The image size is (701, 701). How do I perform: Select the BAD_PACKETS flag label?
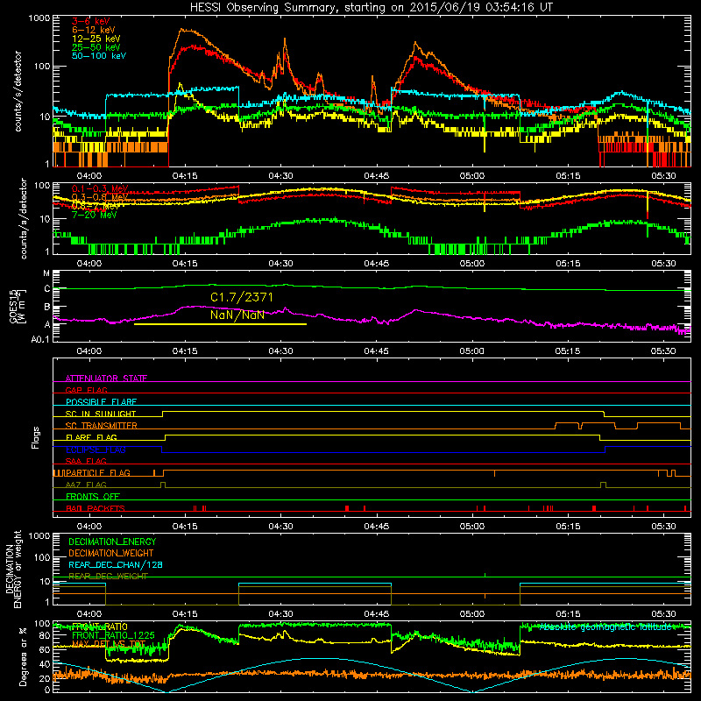click(96, 508)
